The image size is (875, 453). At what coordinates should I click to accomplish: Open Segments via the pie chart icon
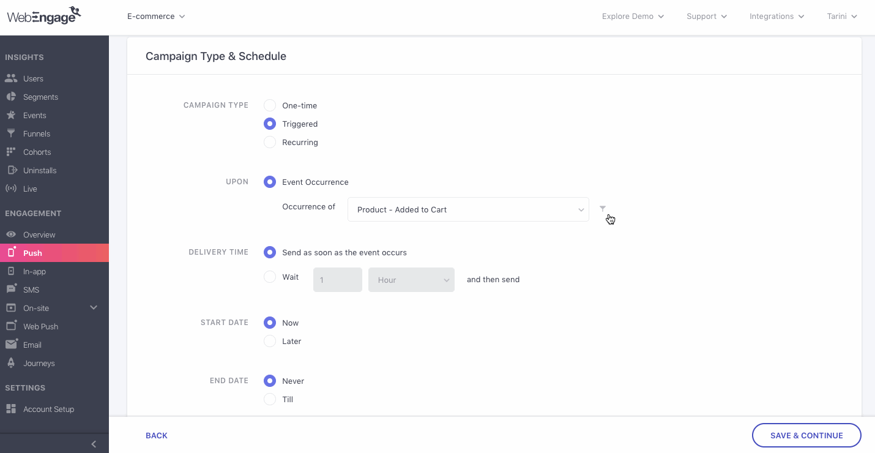11,97
